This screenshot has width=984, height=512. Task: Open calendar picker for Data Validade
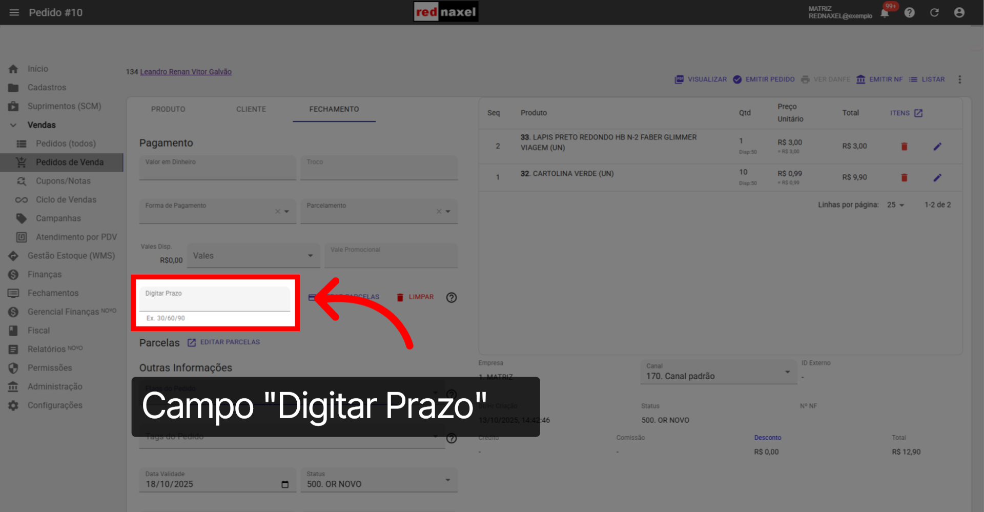click(285, 484)
